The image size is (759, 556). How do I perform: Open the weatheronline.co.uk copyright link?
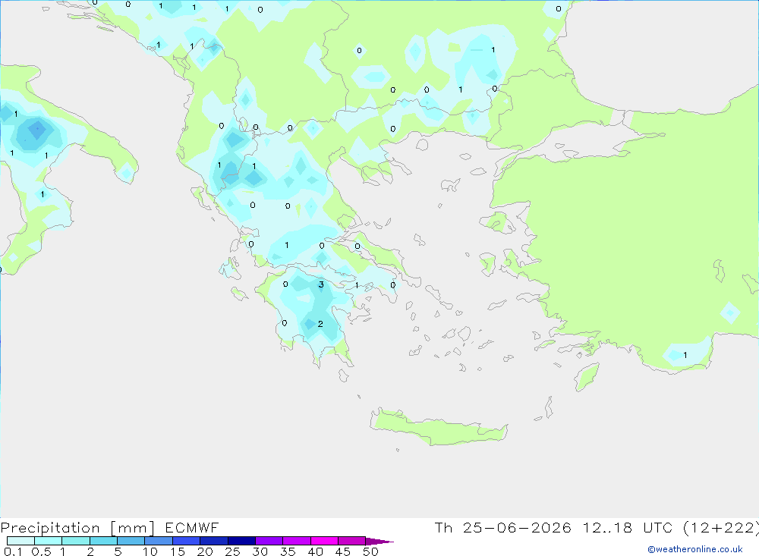coord(695,549)
